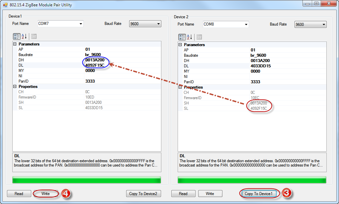Select Device1 MY value 0000

[90, 71]
